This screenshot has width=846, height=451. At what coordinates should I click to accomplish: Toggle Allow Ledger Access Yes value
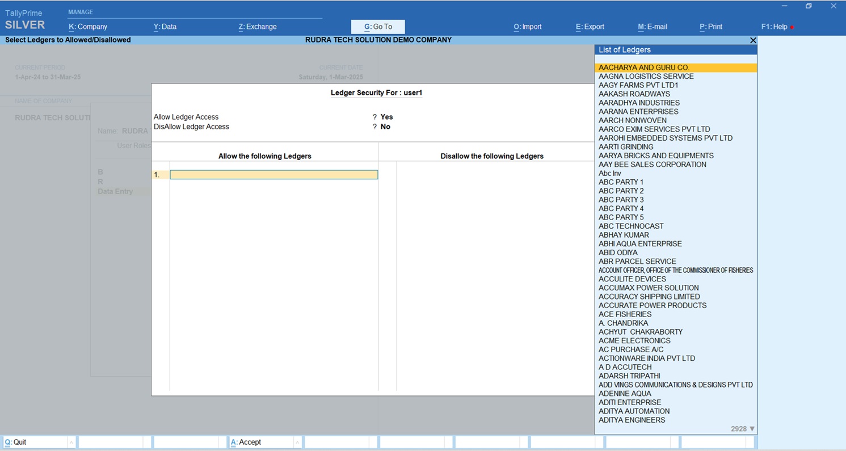click(386, 117)
